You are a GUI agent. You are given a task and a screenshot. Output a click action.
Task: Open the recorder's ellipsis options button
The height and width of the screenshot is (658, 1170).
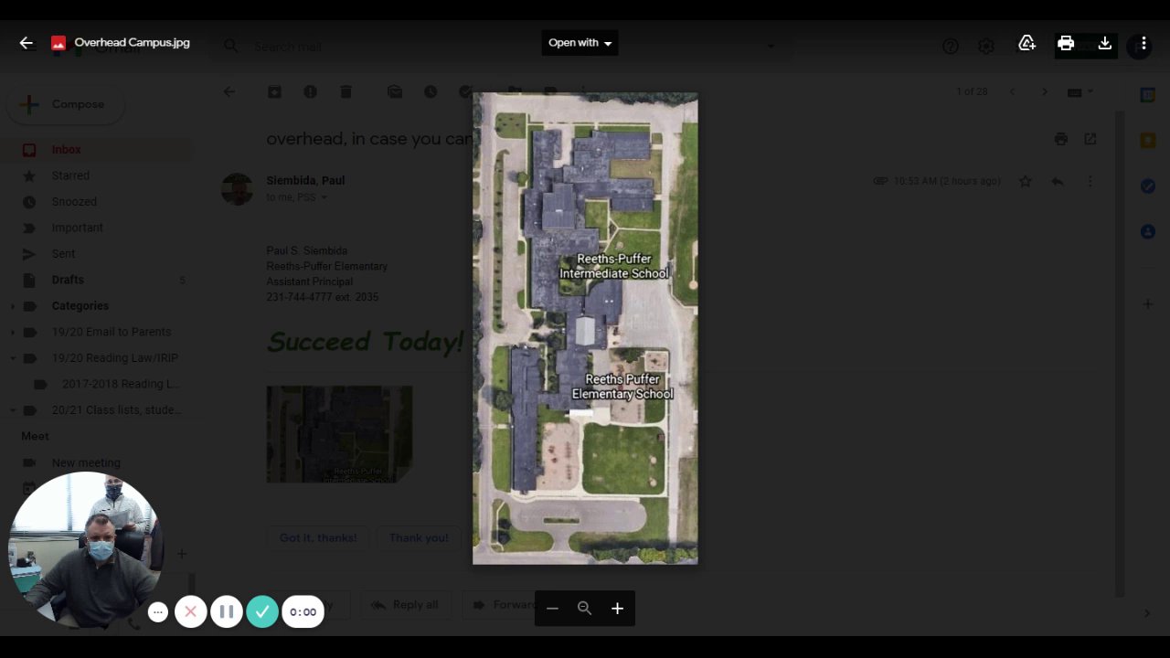pyautogui.click(x=158, y=612)
